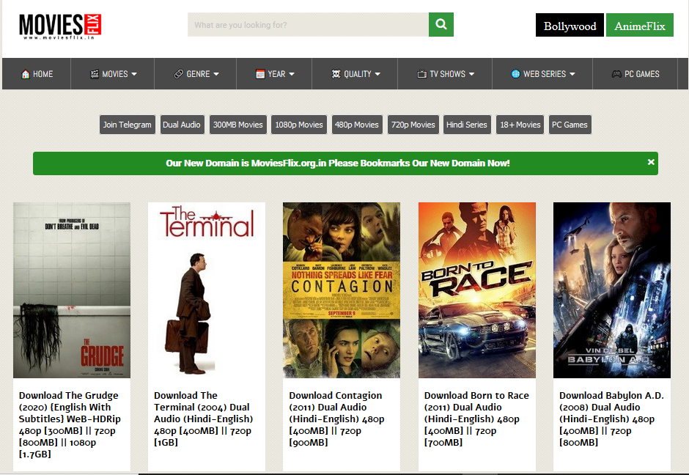Screen dimensions: 689x475
Task: Click the calendar icon beside YEAR
Action: (261, 73)
